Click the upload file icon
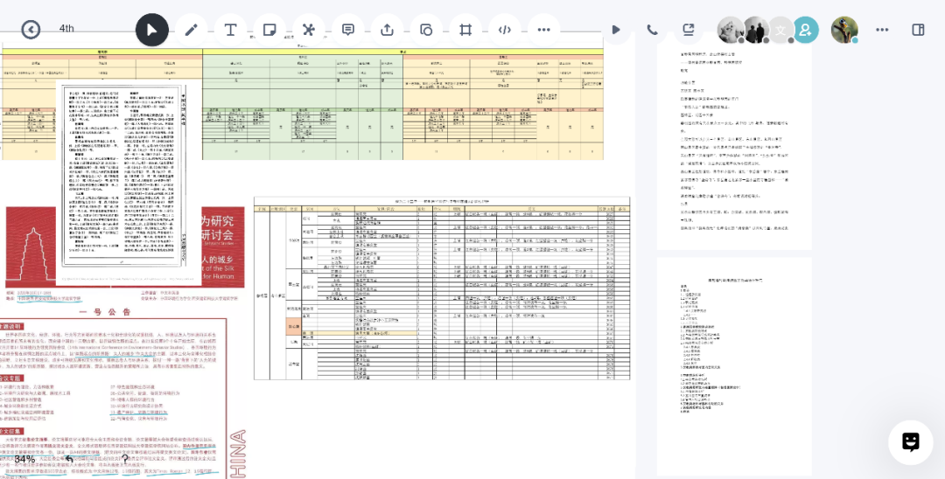Image resolution: width=945 pixels, height=479 pixels. (x=387, y=30)
